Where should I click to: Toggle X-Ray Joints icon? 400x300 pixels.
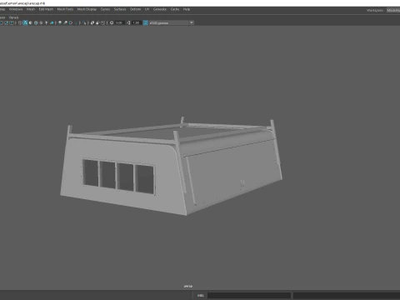click(102, 22)
